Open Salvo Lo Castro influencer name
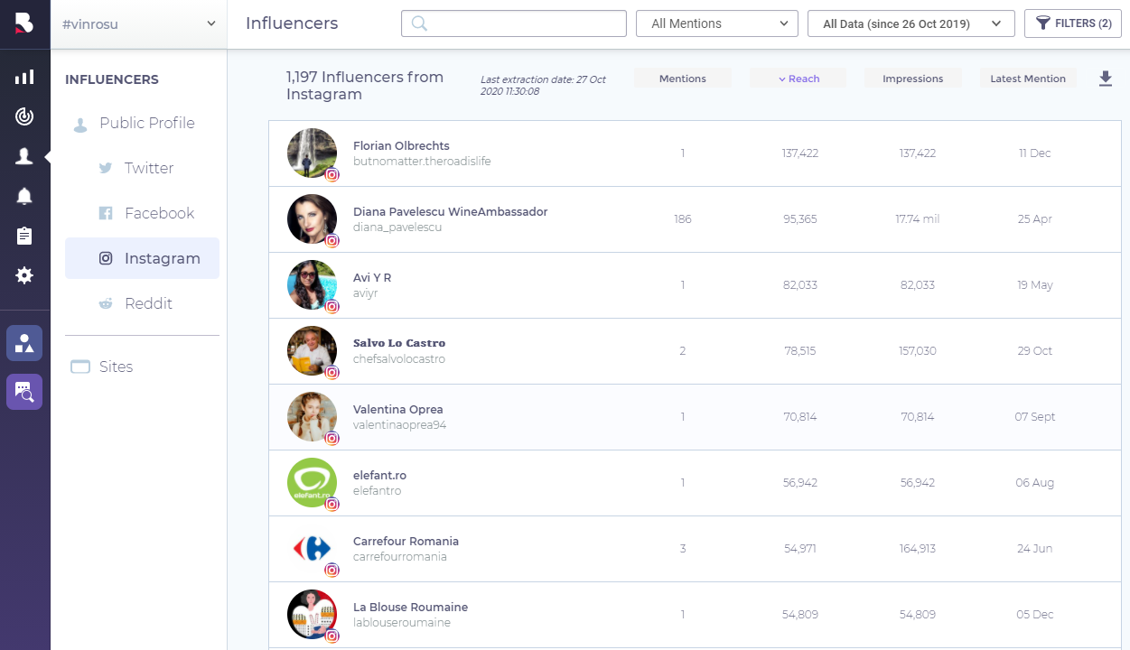This screenshot has width=1130, height=650. point(399,343)
